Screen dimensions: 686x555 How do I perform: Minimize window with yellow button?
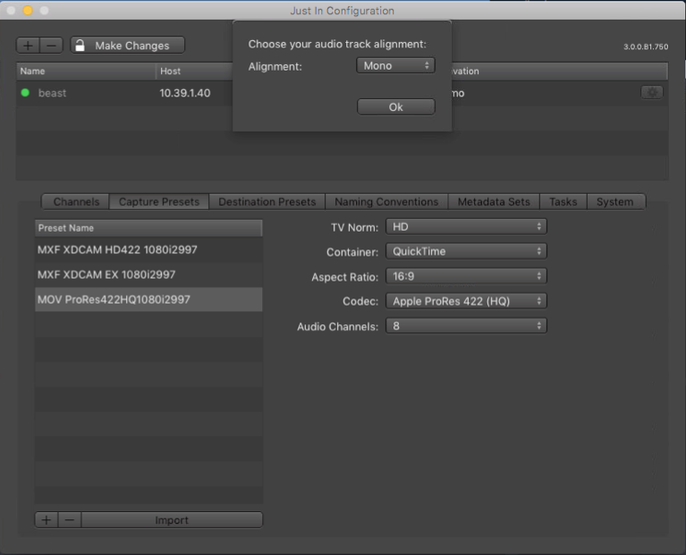(28, 10)
